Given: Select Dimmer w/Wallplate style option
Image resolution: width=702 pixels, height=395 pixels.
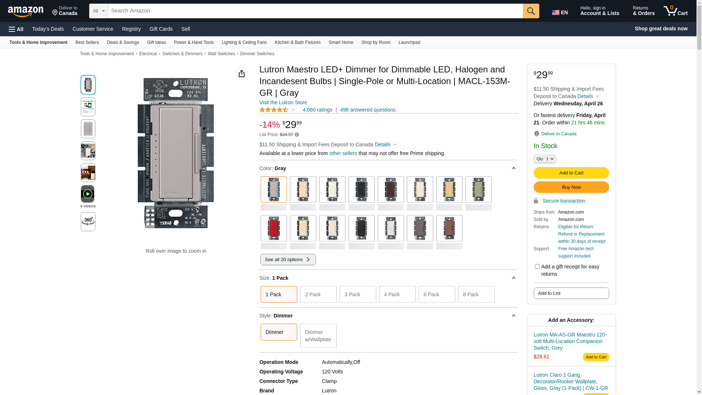Looking at the screenshot, I should click(x=318, y=336).
